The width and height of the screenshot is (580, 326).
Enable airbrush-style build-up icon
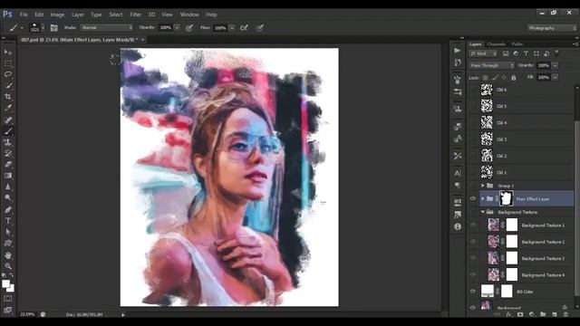tap(244, 28)
